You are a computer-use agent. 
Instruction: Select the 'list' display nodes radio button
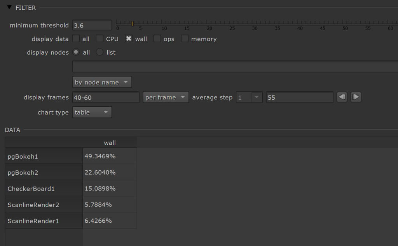coord(99,52)
